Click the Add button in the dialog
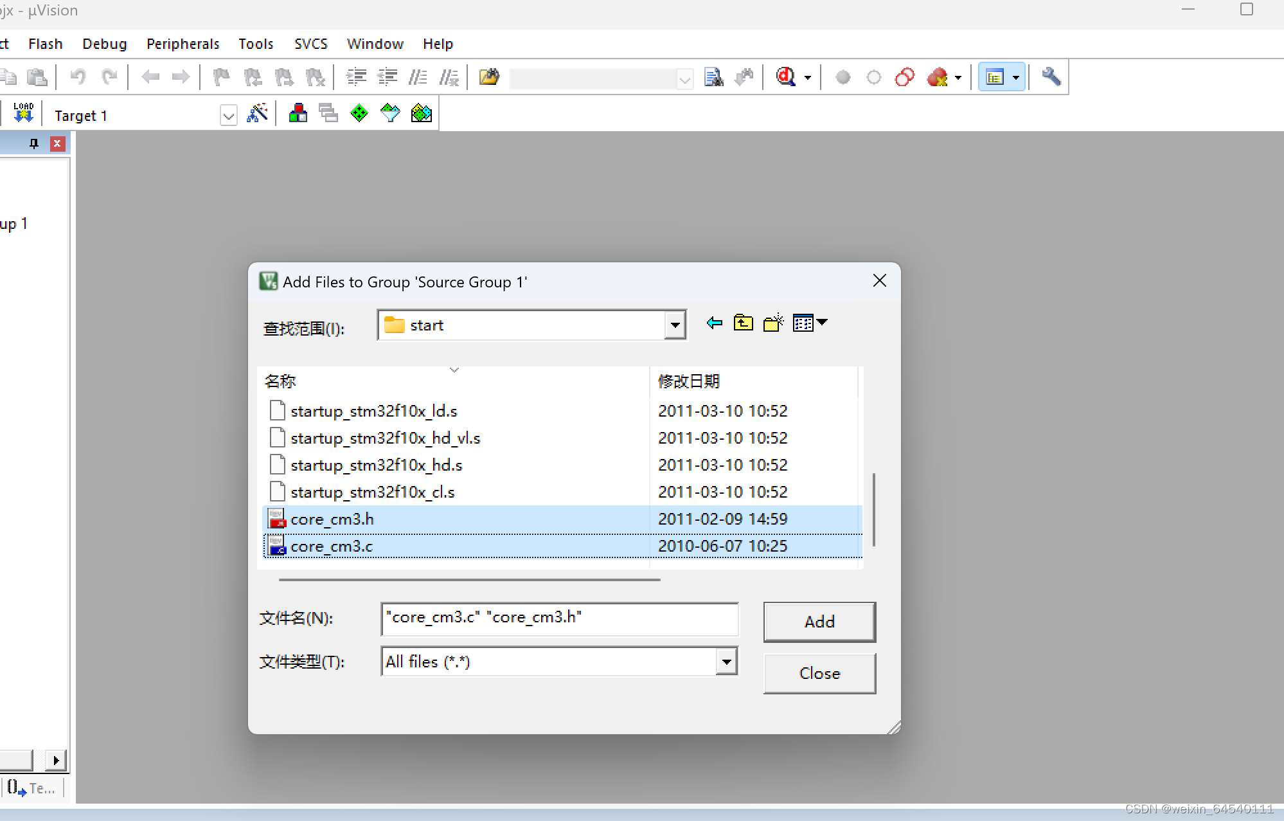Image resolution: width=1284 pixels, height=821 pixels. tap(819, 622)
